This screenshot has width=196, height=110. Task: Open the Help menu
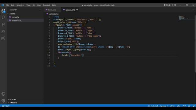(x=54, y=5)
